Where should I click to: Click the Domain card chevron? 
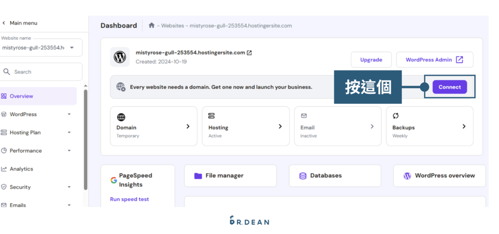(188, 126)
